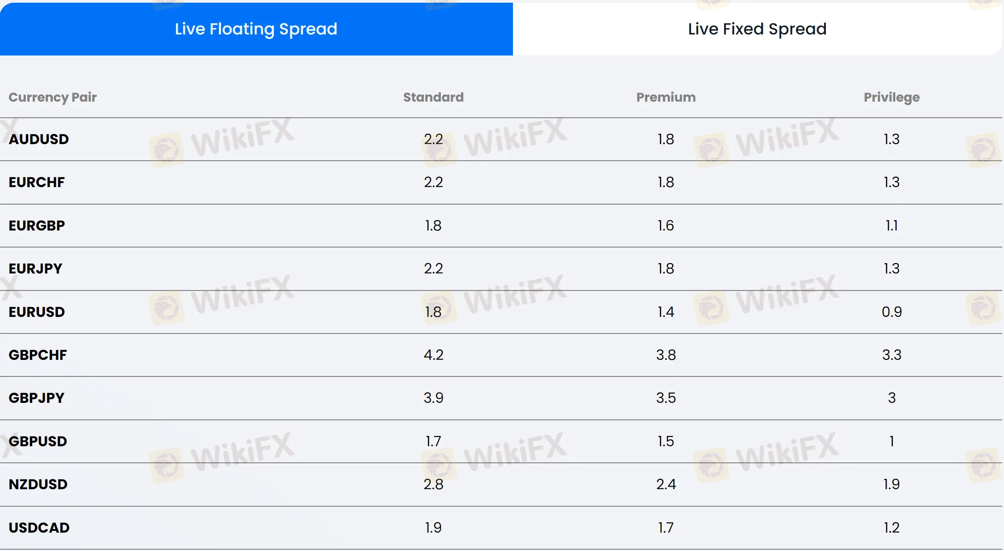Viewport: 1004px width, 551px height.
Task: Open the Live Fixed Spread tab
Action: click(x=757, y=29)
